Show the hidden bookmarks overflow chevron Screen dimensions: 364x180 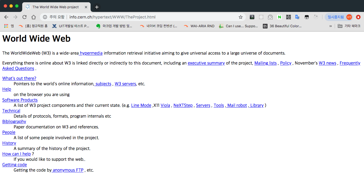click(x=330, y=26)
